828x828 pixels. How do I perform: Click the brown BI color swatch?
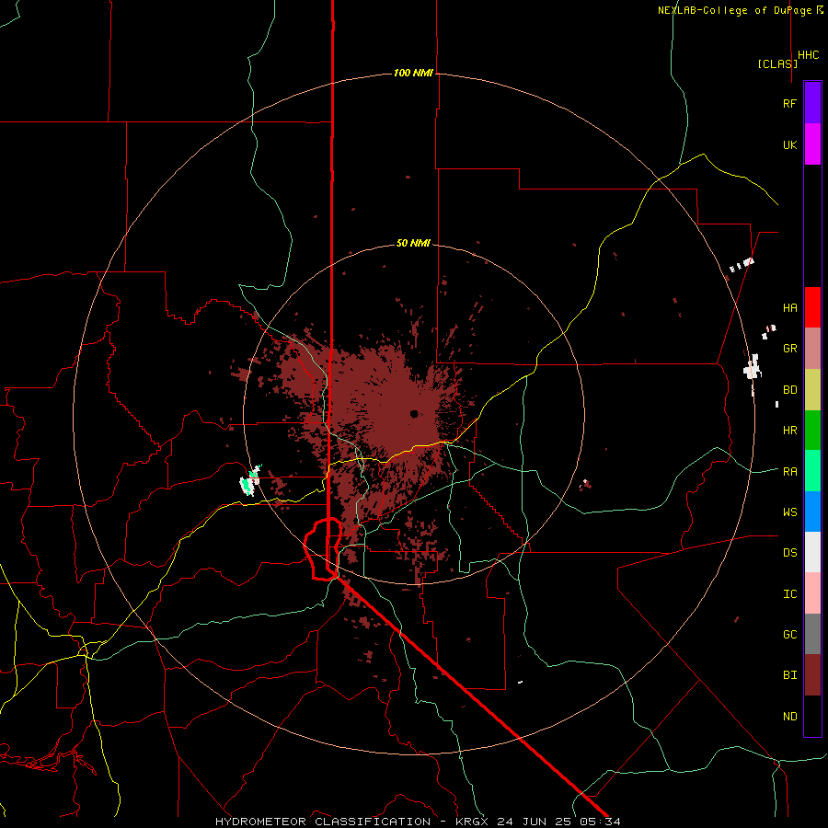(812, 675)
